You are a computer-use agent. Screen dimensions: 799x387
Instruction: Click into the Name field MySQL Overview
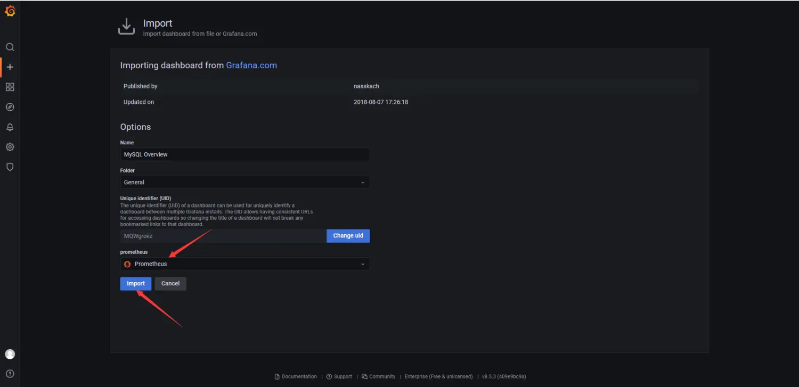(244, 154)
